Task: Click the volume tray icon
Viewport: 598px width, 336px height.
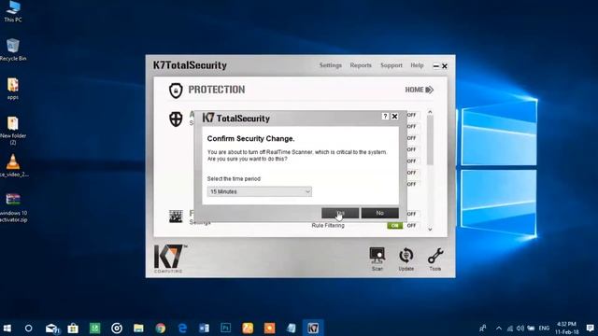Action: point(520,328)
